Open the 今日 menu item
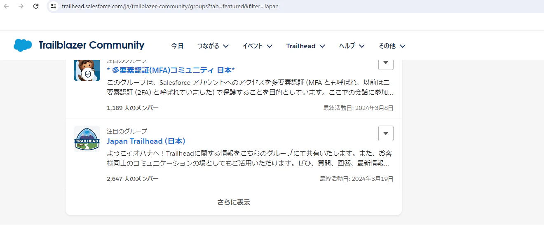The height and width of the screenshot is (236, 544). click(x=177, y=46)
